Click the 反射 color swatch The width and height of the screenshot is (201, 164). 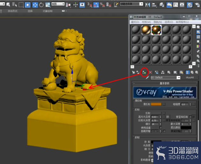[156, 113]
